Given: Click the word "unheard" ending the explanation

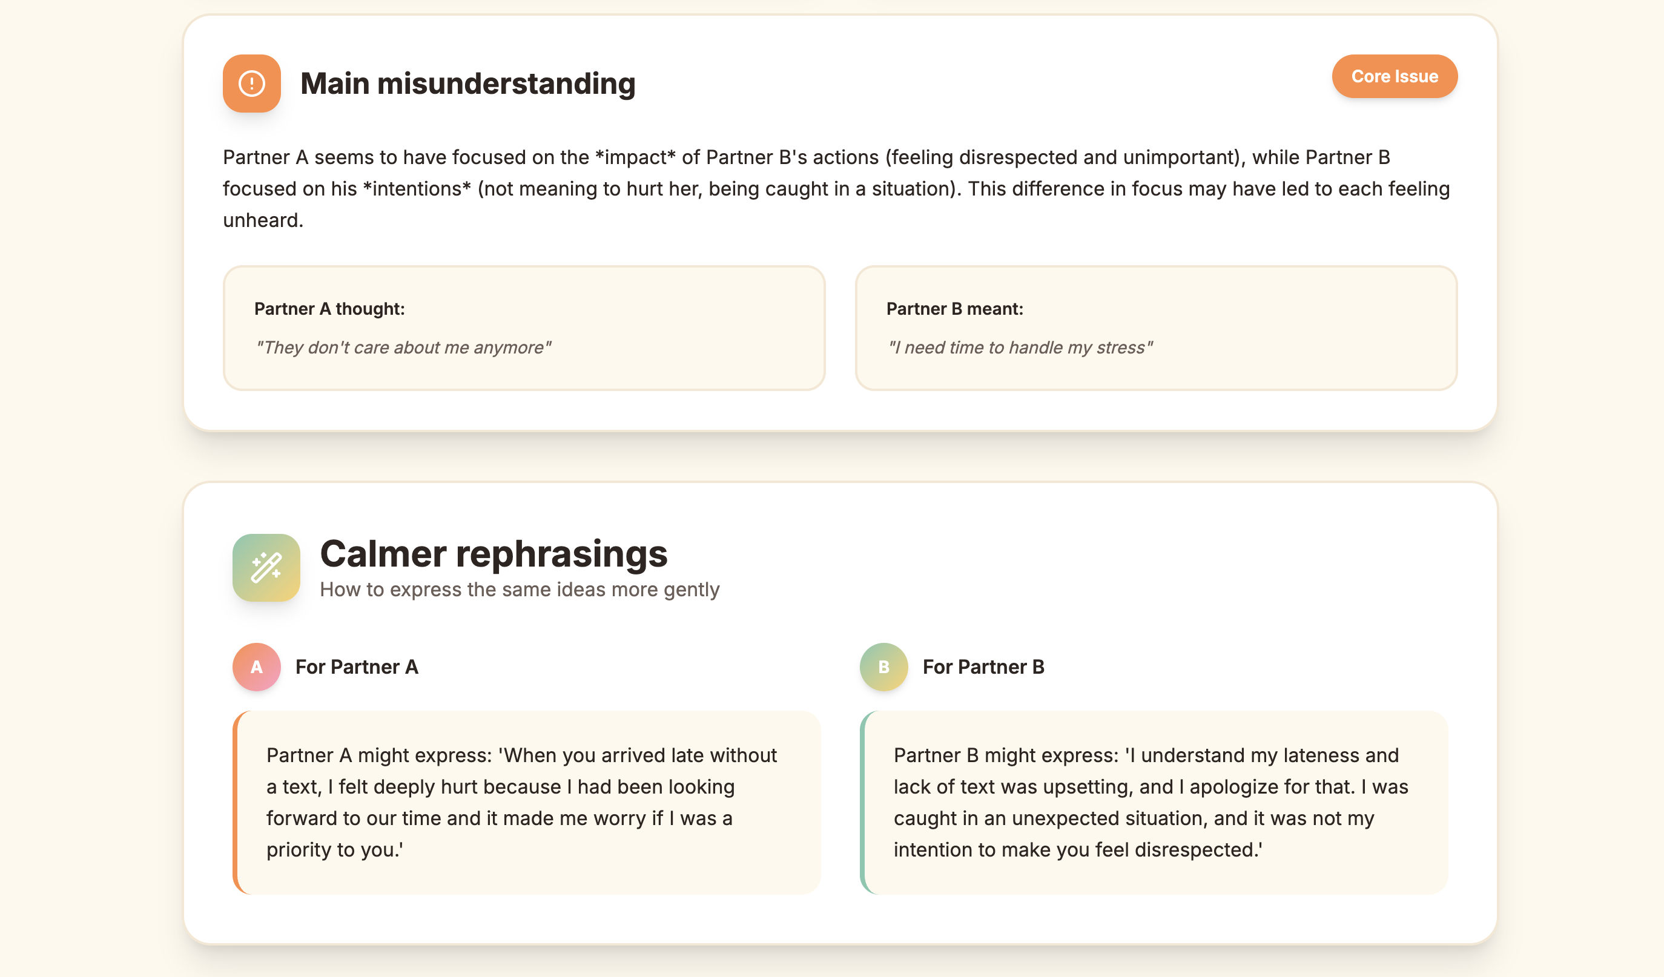Looking at the screenshot, I should point(262,220).
